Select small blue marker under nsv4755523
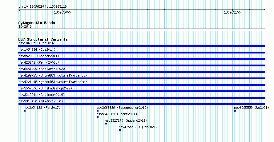Screen dimensions: 274x142 [120, 130]
